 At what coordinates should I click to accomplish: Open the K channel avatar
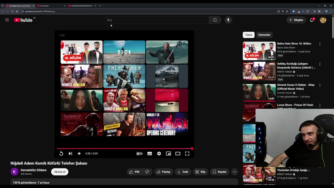click(14, 172)
